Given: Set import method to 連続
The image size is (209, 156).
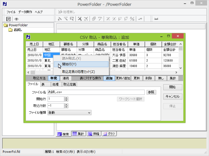Looking at the screenshot, I should 66,78.
